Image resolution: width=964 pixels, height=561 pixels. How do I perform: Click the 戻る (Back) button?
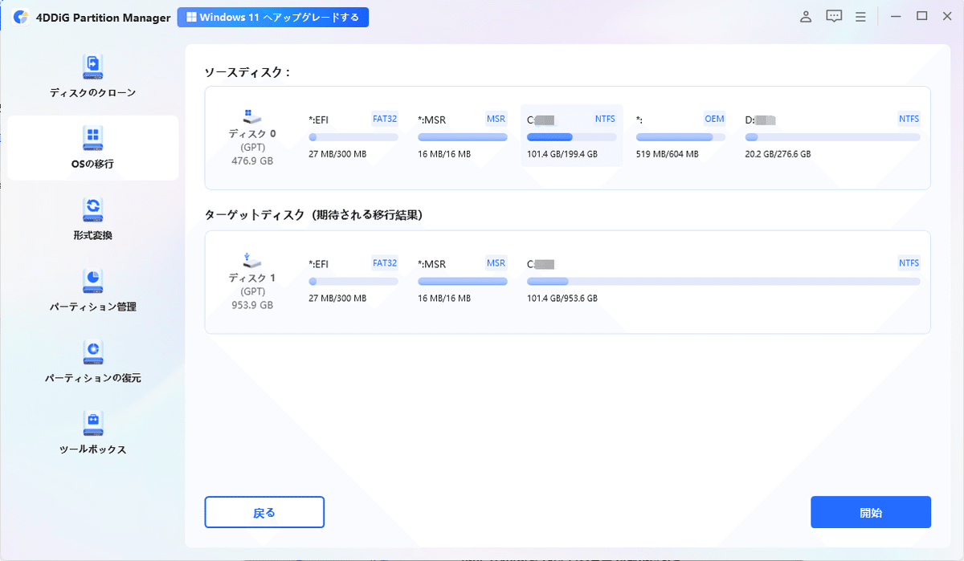pyautogui.click(x=264, y=512)
